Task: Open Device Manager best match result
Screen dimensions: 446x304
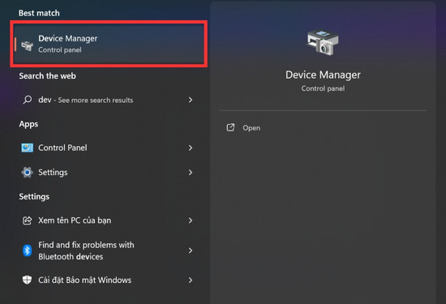Action: coord(109,44)
